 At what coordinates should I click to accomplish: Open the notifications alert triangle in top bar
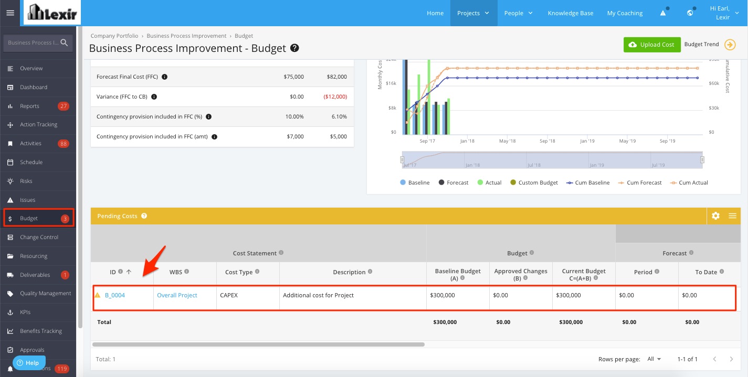coord(663,13)
